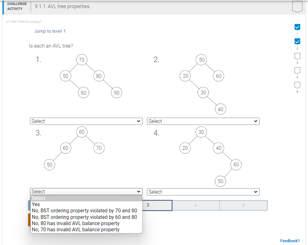308x245 pixels.
Task: Click node 30 at root of tree 4
Action: point(201,132)
